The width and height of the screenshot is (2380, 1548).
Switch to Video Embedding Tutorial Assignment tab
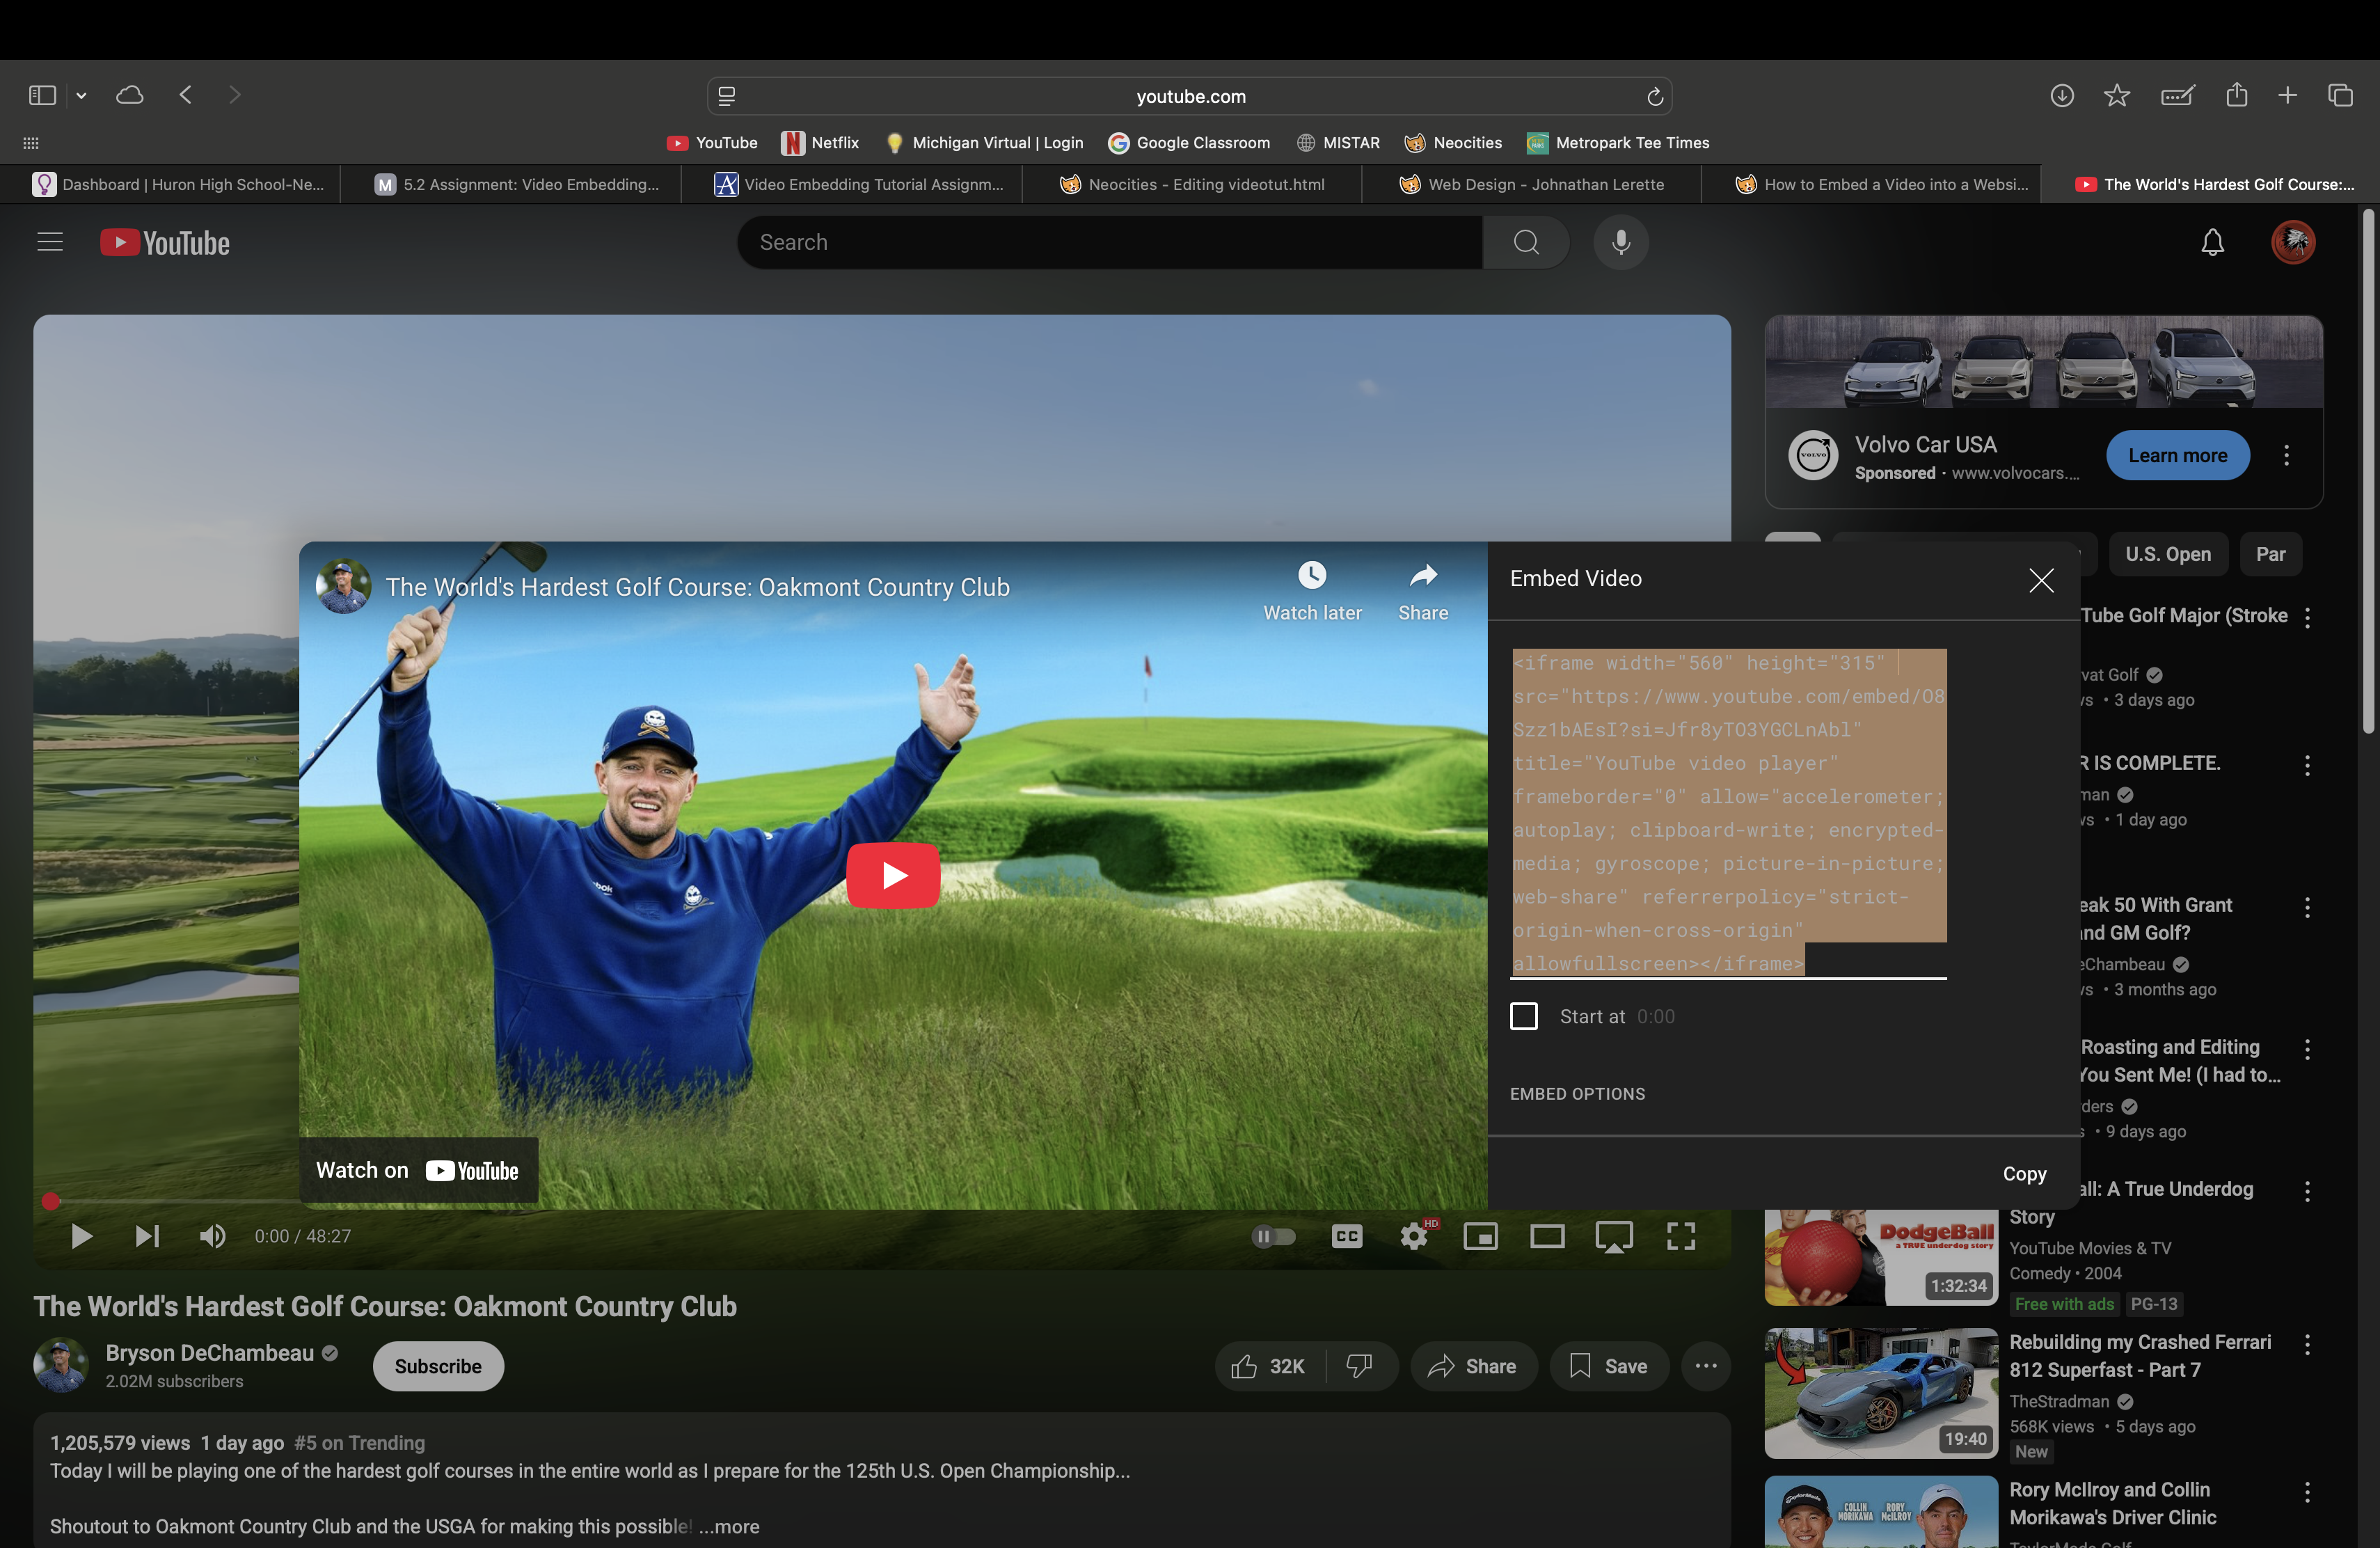[852, 184]
